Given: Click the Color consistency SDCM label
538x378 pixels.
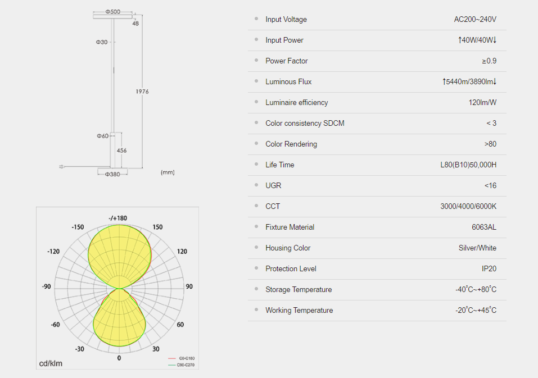Looking at the screenshot, I should tap(305, 123).
